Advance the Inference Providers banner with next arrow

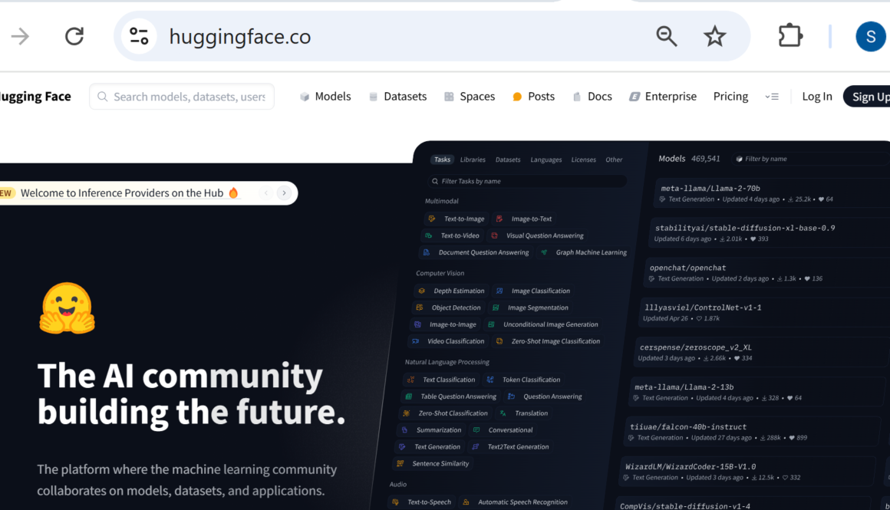[x=284, y=192]
